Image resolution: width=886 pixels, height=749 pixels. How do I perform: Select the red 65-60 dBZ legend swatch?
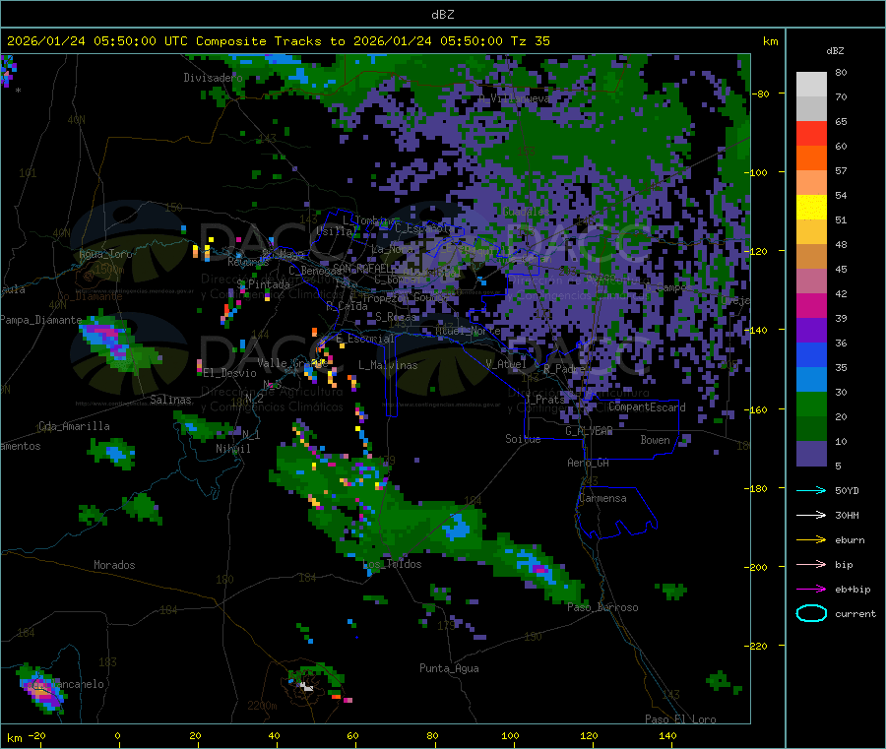pos(811,133)
